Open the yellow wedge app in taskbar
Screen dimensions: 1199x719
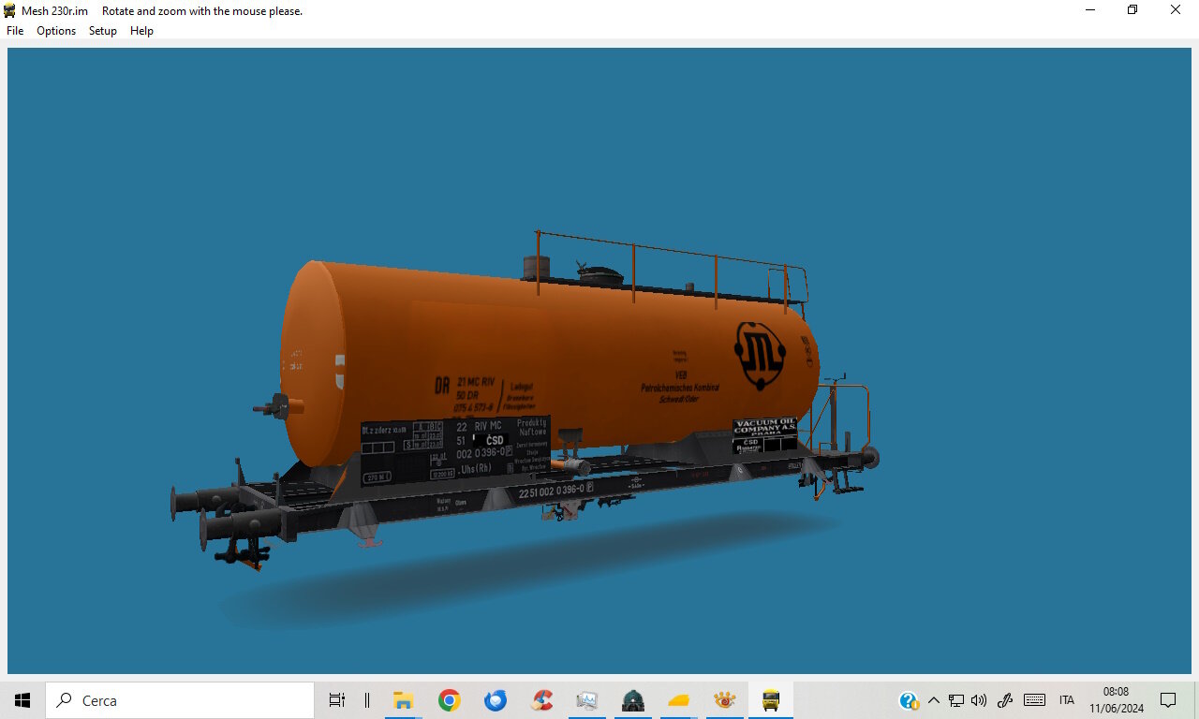(679, 700)
